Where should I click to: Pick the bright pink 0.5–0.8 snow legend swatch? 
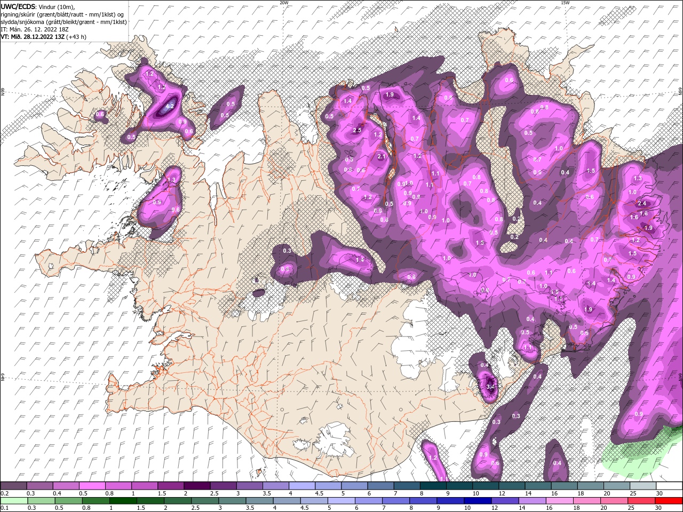click(92, 486)
